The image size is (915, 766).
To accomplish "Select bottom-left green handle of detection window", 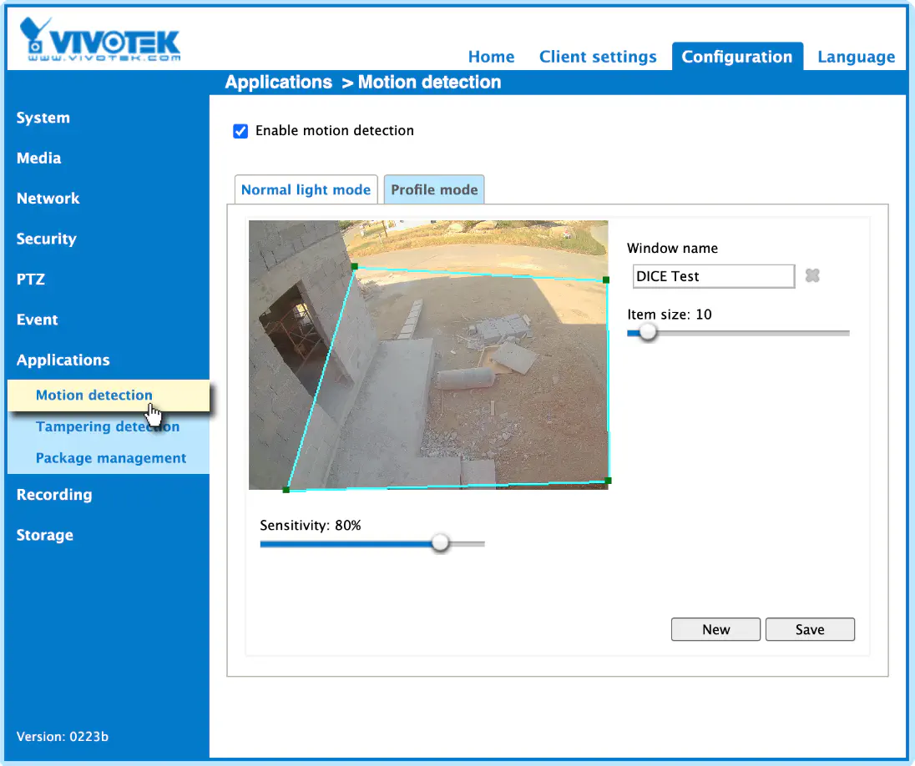I will pyautogui.click(x=286, y=490).
